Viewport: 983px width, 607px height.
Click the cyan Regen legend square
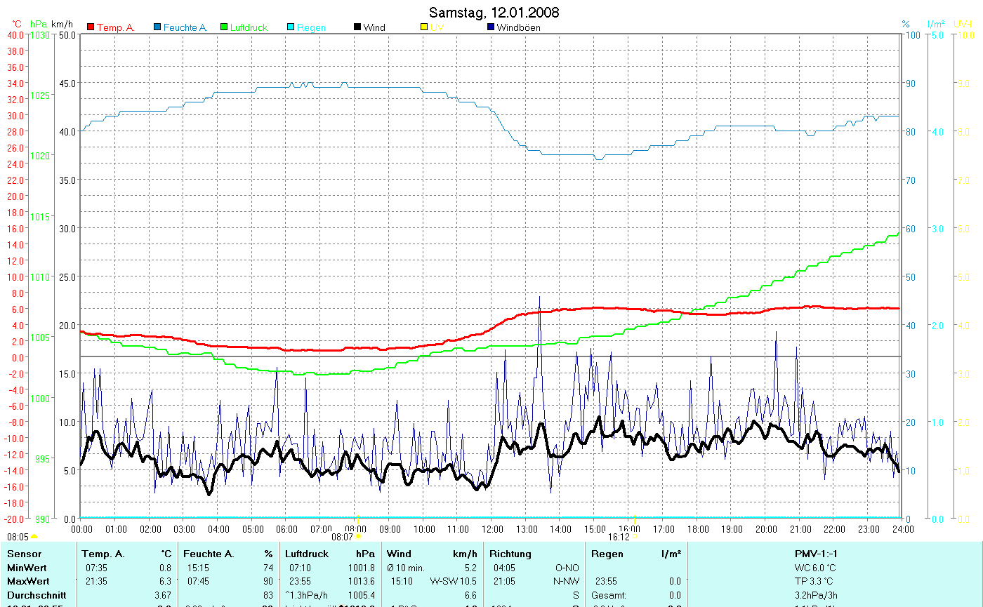click(291, 27)
